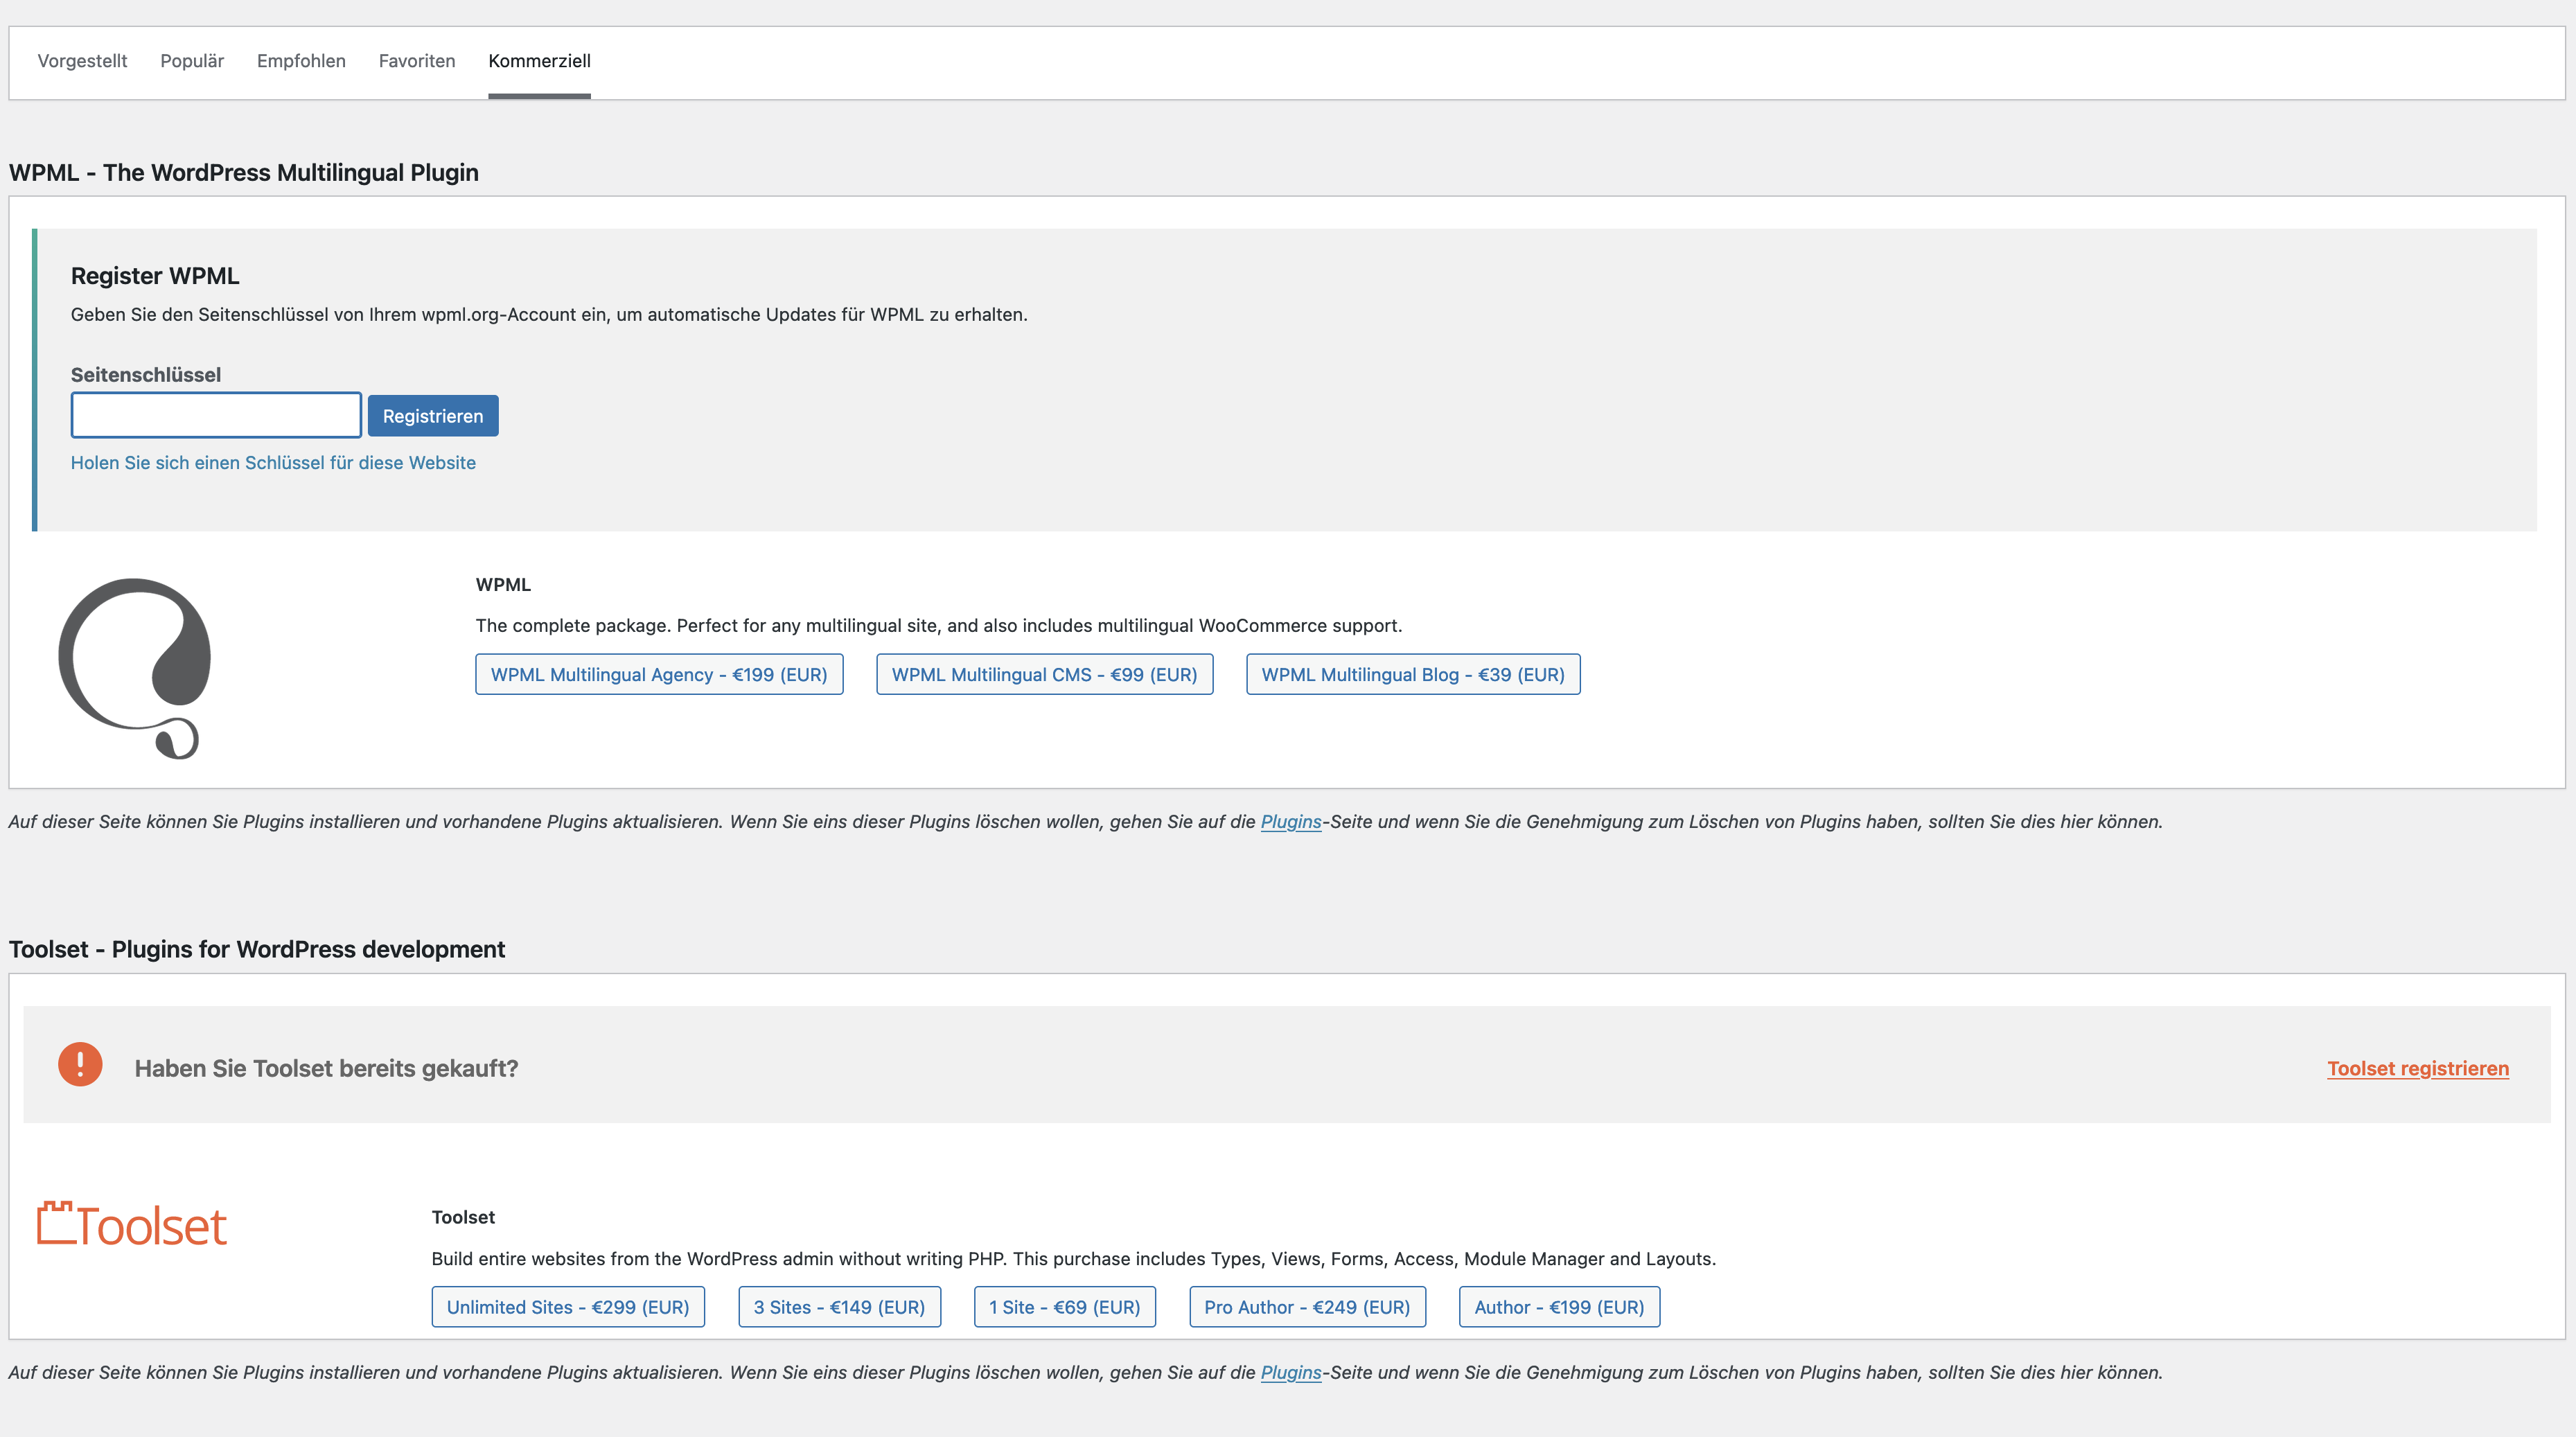Open Plugins link below WPML section
Image resolution: width=2576 pixels, height=1437 pixels.
[1290, 821]
